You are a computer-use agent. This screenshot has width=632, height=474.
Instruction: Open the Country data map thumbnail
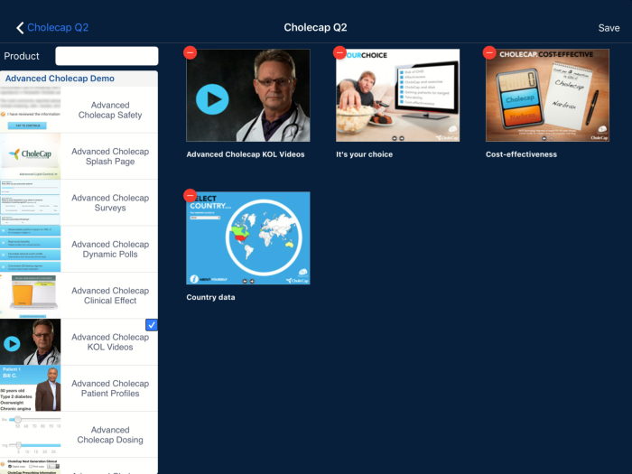(248, 238)
